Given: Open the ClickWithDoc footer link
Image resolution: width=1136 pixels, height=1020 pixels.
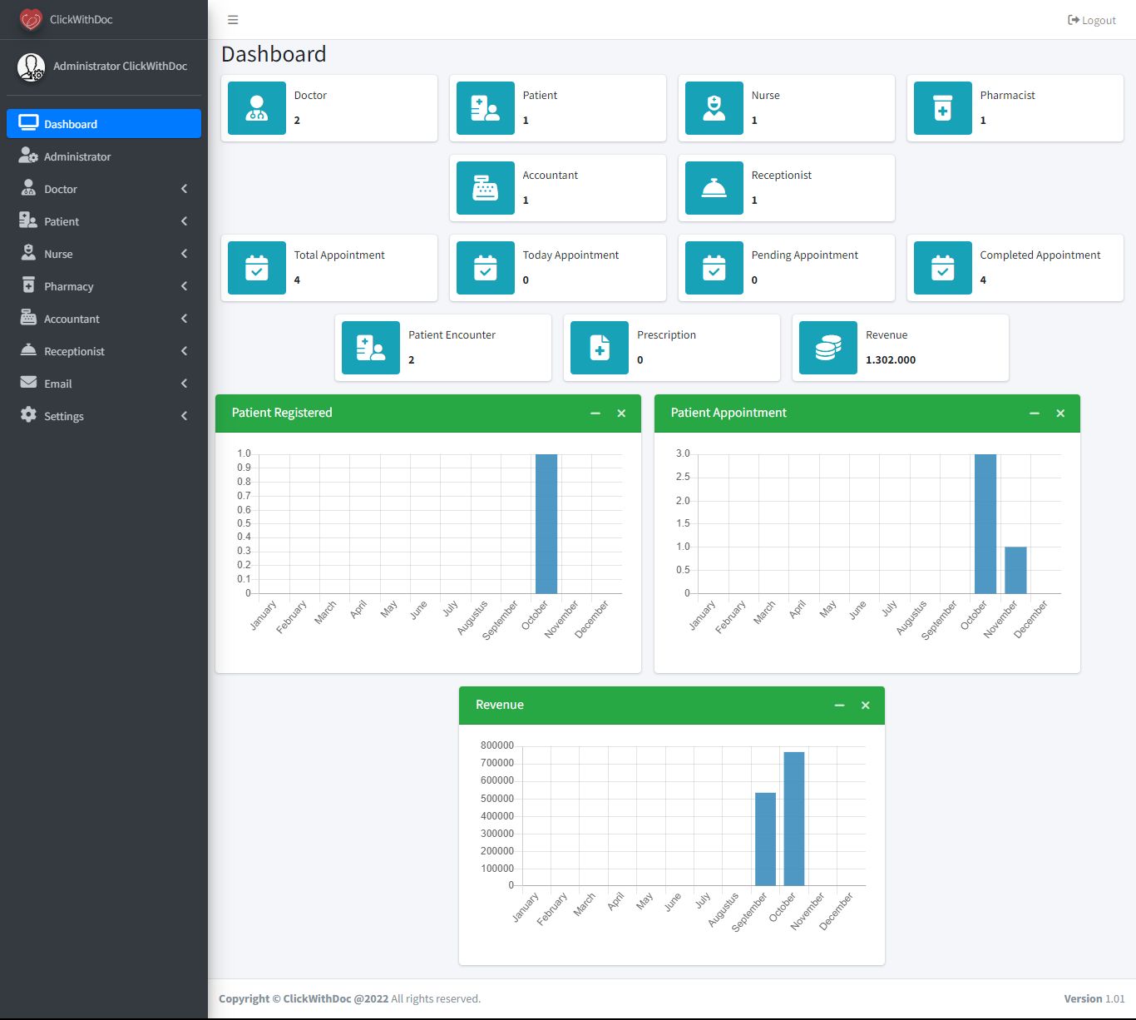Looking at the screenshot, I should tap(317, 998).
